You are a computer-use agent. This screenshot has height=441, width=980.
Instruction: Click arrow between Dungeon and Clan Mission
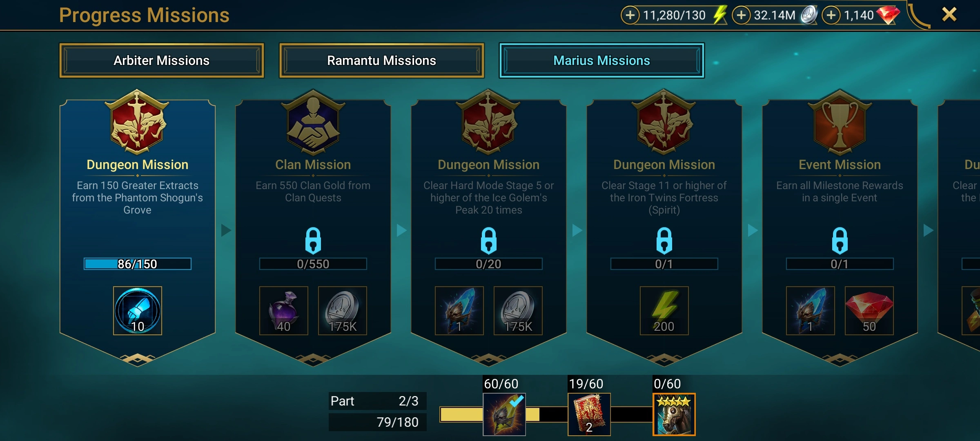[226, 230]
